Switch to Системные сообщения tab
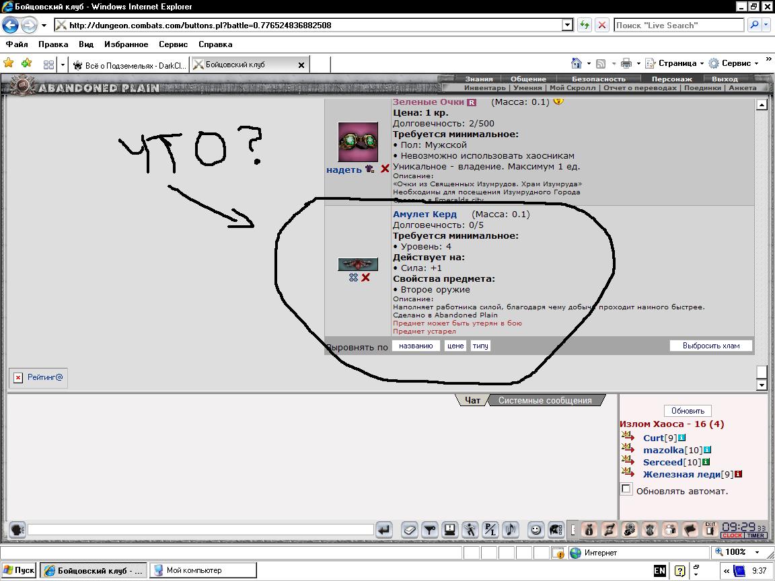 point(545,401)
